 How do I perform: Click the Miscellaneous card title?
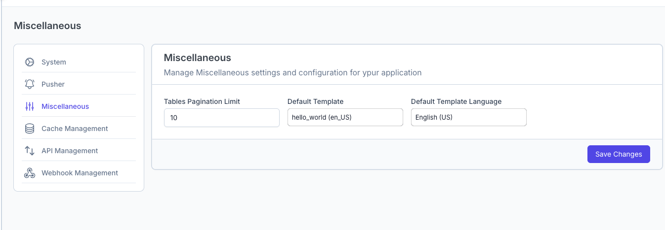click(198, 58)
